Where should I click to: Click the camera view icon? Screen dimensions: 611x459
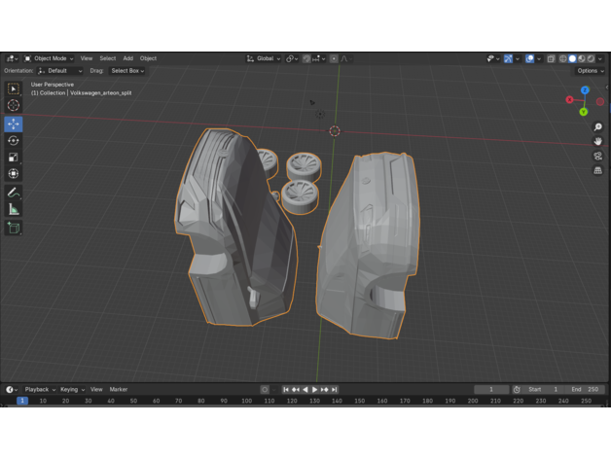597,156
